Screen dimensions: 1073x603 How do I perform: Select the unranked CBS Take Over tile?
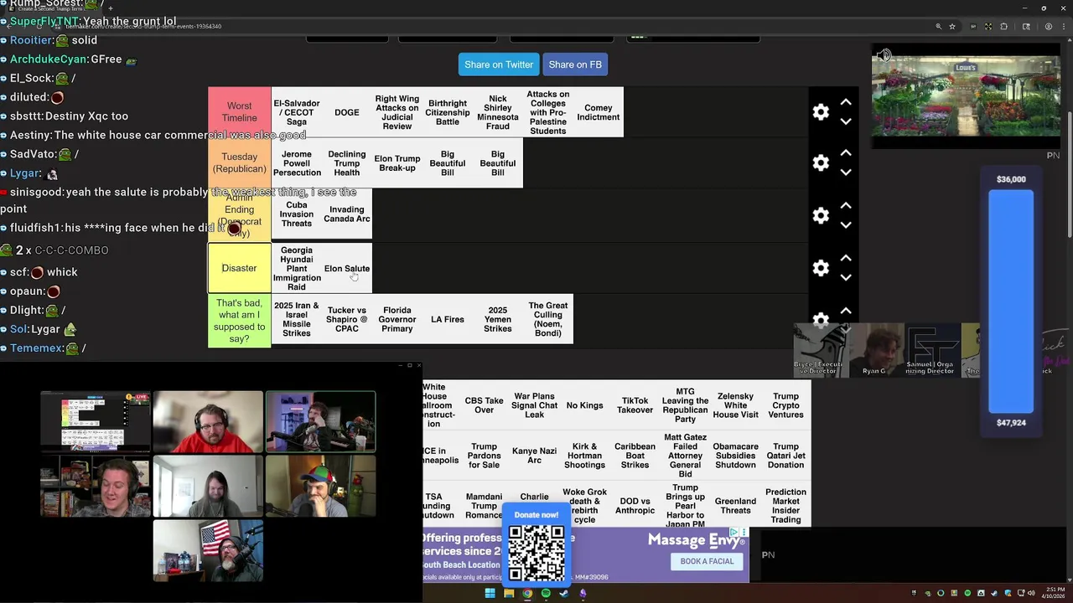point(484,405)
